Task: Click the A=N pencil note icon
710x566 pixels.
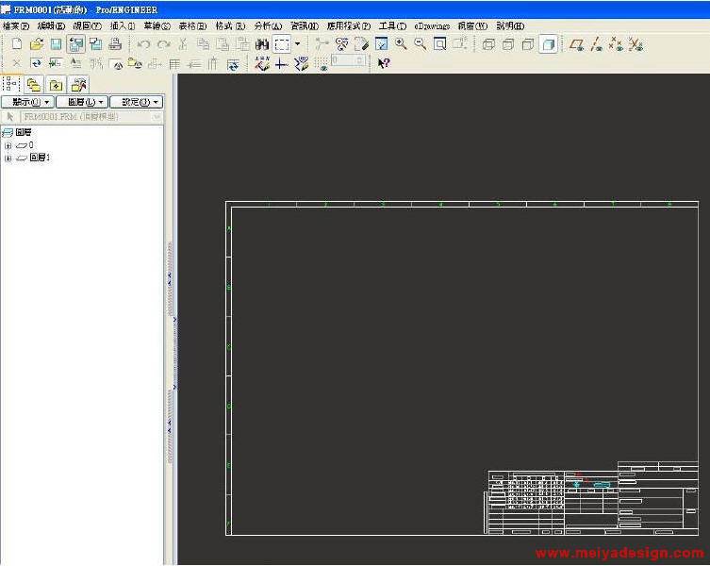Action: click(x=262, y=63)
